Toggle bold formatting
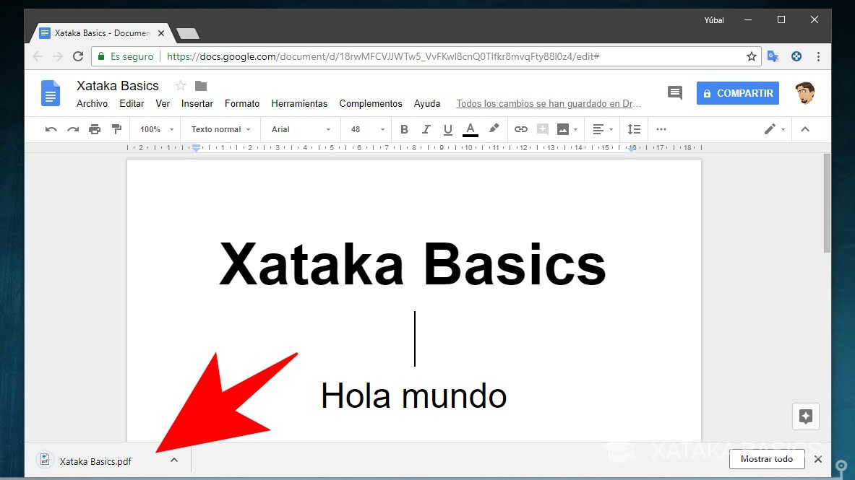 404,129
